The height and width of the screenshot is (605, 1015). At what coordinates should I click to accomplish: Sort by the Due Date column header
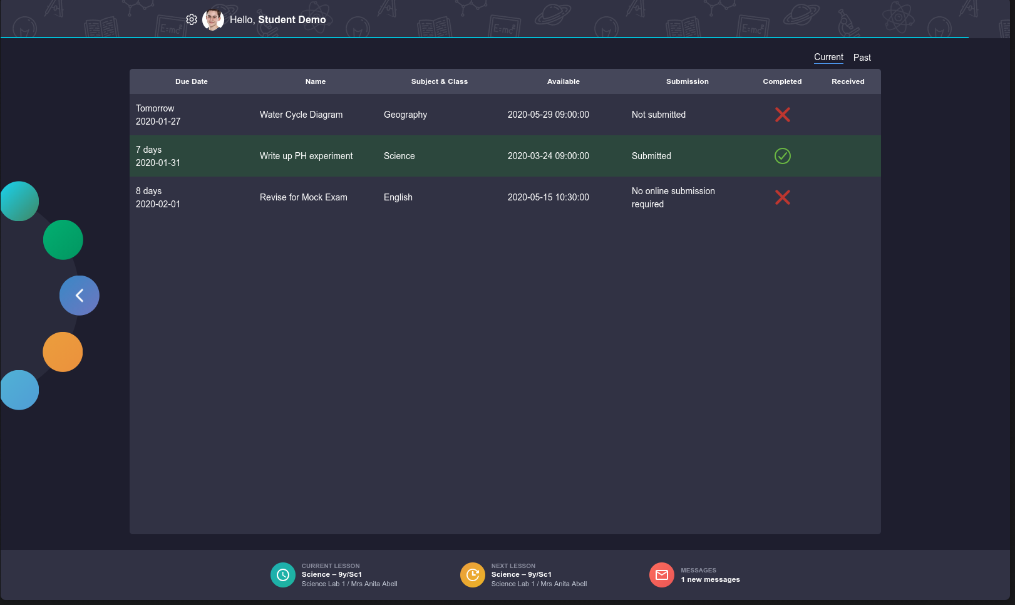(192, 81)
